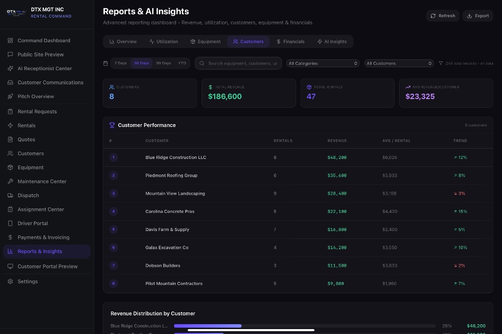Viewport: 502px width, 334px height.
Task: Click the Quotes document icon
Action: (10, 139)
